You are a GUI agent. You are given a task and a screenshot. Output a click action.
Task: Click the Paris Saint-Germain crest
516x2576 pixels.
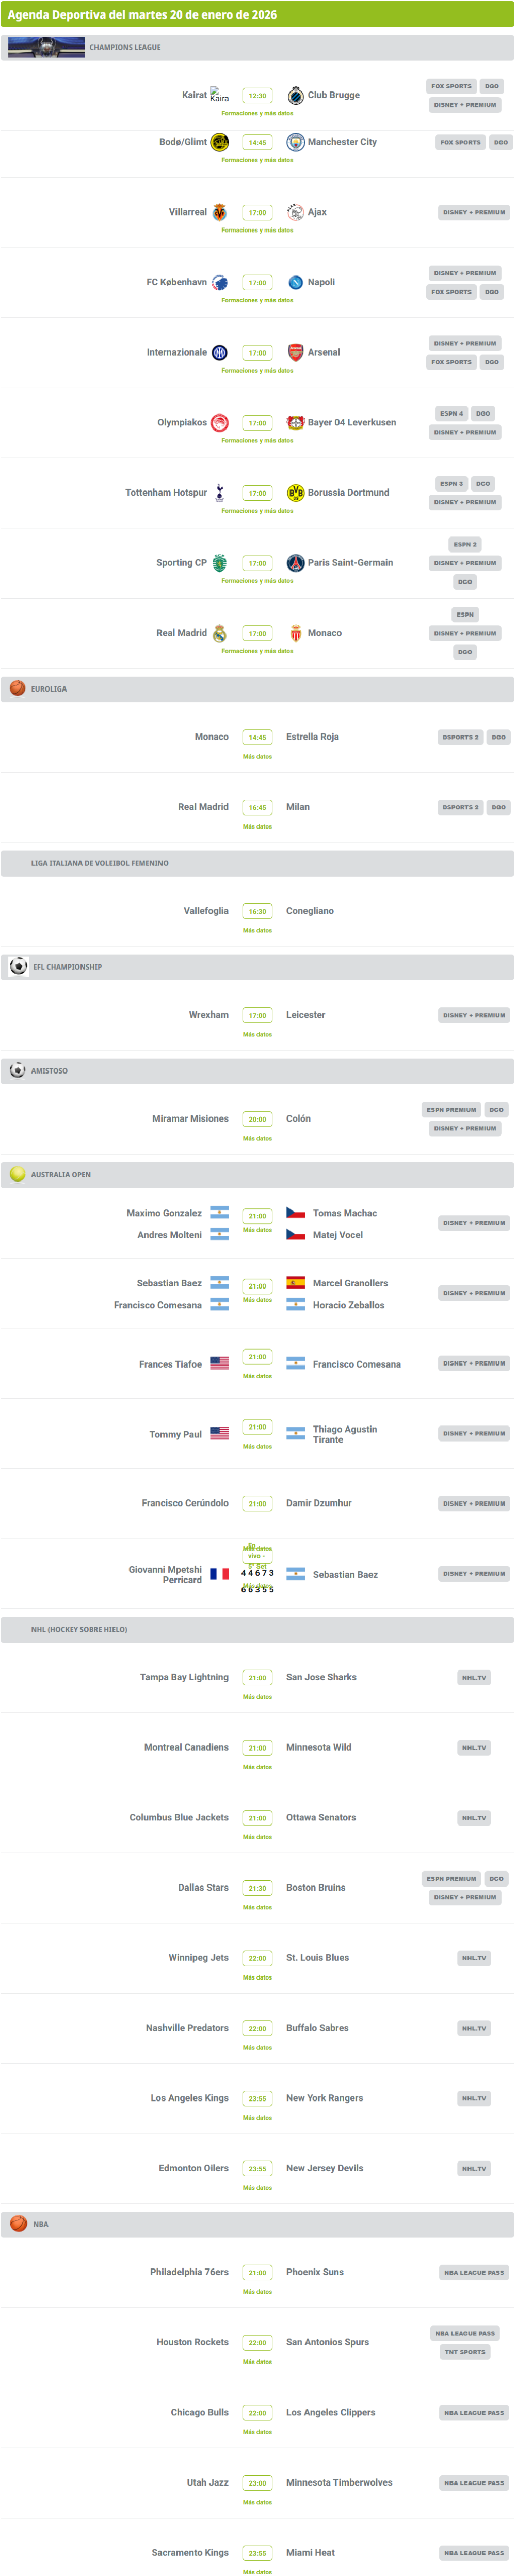click(296, 563)
